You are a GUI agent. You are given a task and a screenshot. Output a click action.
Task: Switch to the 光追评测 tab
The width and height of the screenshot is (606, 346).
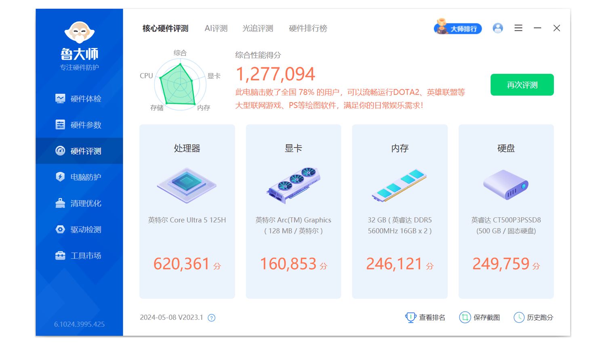click(258, 28)
